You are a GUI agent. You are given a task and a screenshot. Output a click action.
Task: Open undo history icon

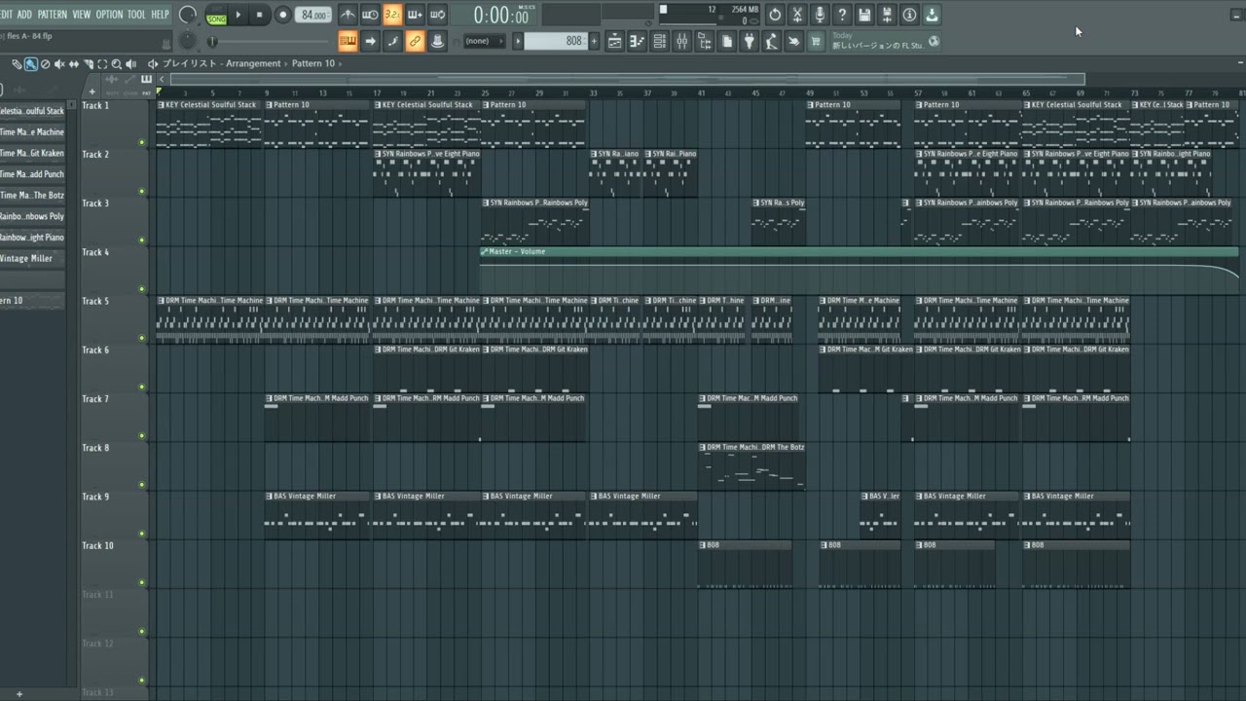tap(775, 15)
